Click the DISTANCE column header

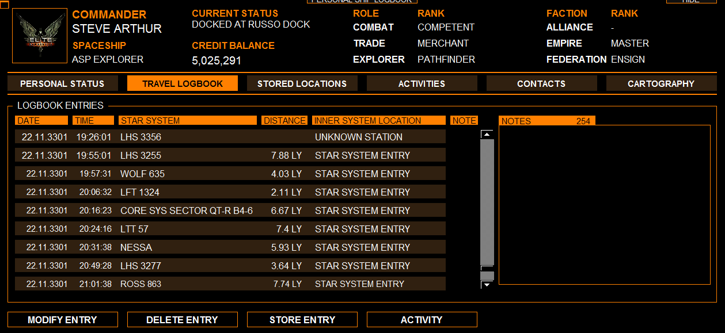[284, 120]
